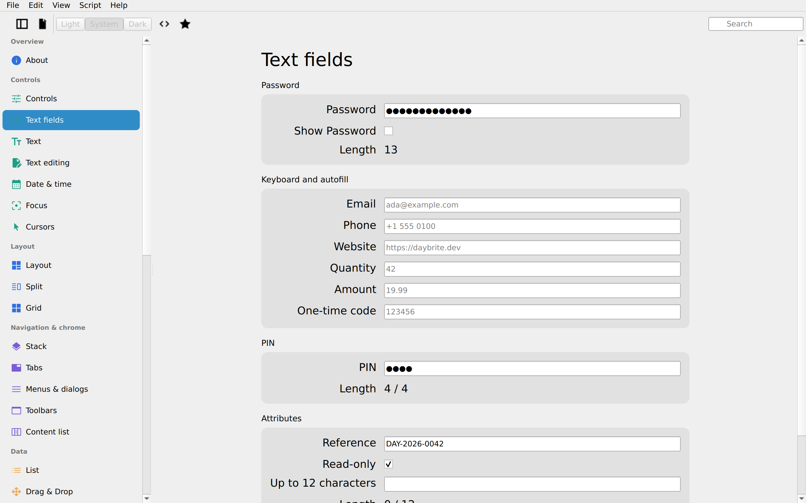Open the Grid sidebar item
806x503 pixels.
(x=71, y=308)
